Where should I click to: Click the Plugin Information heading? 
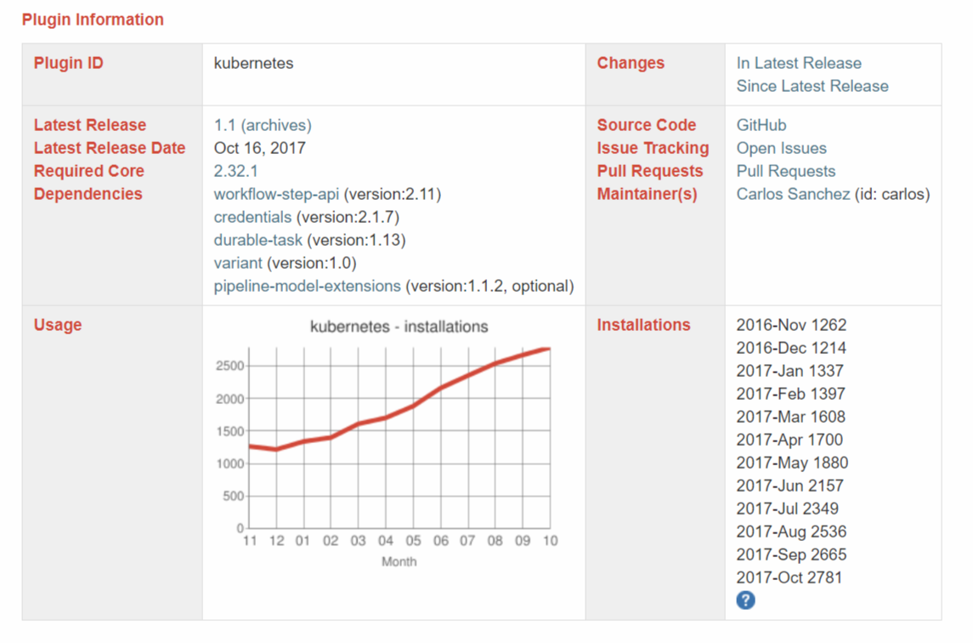[x=93, y=20]
